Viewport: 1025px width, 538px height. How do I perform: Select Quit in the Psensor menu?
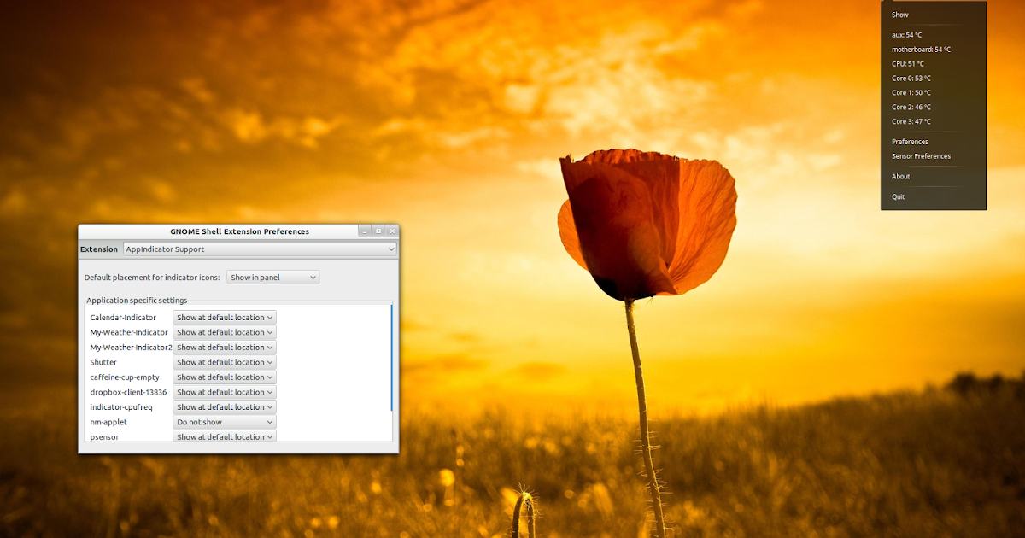point(897,196)
